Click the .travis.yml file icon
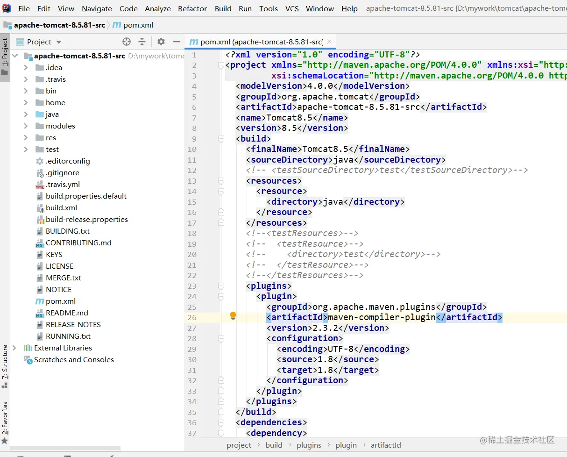 point(40,185)
